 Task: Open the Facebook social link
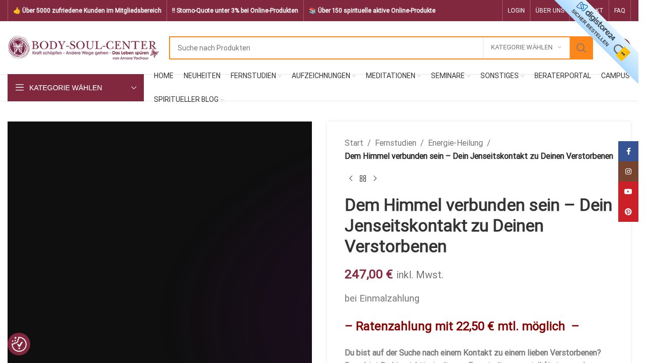(628, 151)
